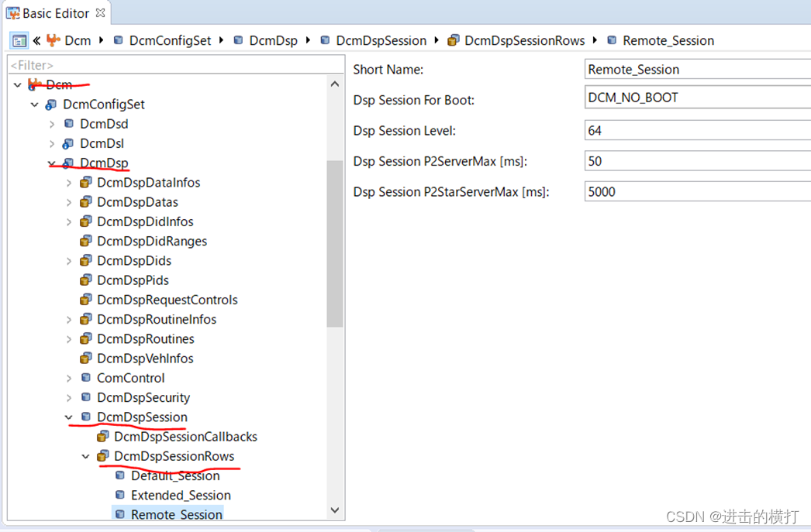
Task: Click the DcmDspRequestControls list icon
Action: pyautogui.click(x=86, y=300)
